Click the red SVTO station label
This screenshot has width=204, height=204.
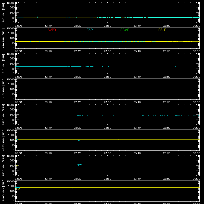(52, 30)
